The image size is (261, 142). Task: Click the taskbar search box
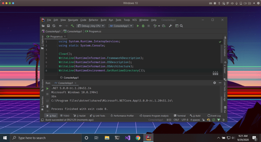[46, 138]
